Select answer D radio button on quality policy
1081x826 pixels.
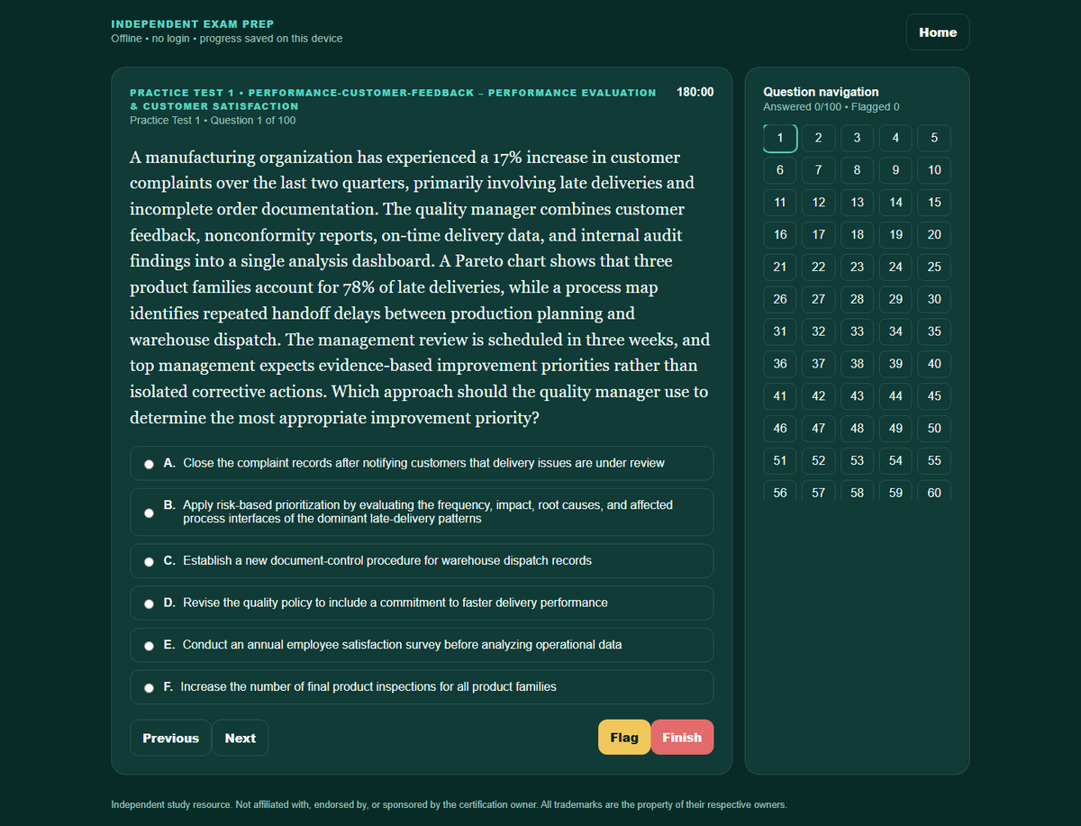(x=150, y=604)
